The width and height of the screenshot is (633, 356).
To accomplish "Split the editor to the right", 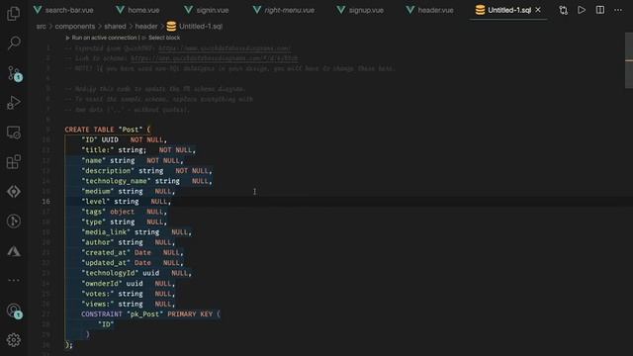I will (600, 10).
